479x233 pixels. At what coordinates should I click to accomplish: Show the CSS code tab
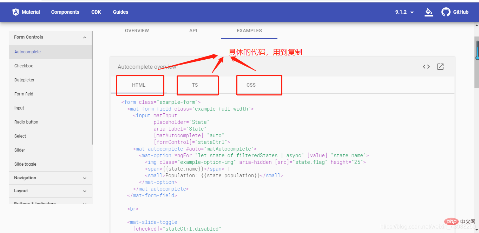[x=251, y=85]
